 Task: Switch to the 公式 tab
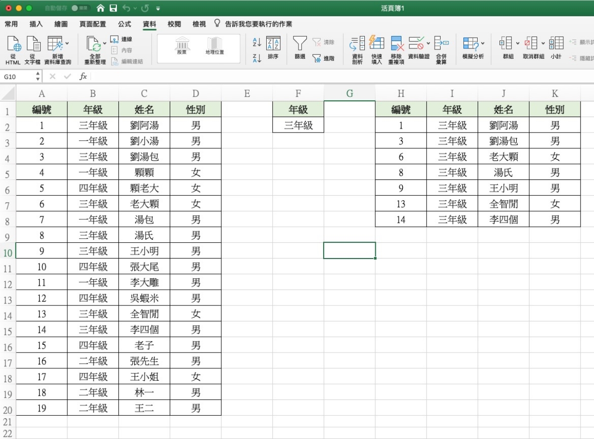tap(125, 24)
